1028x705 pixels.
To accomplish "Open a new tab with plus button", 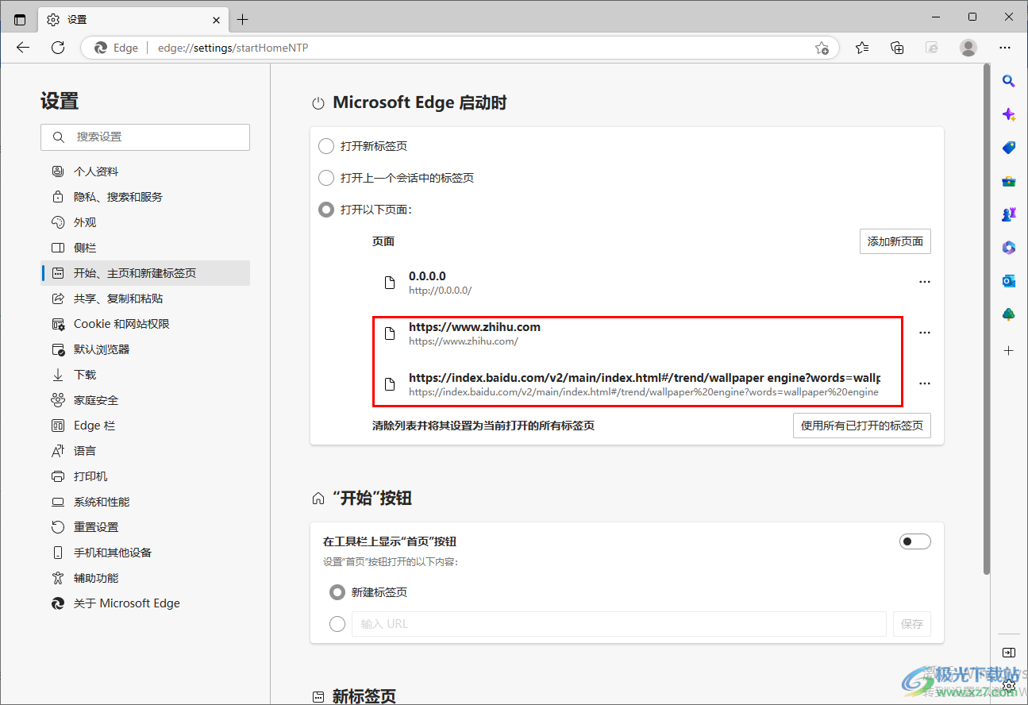I will pyautogui.click(x=242, y=20).
